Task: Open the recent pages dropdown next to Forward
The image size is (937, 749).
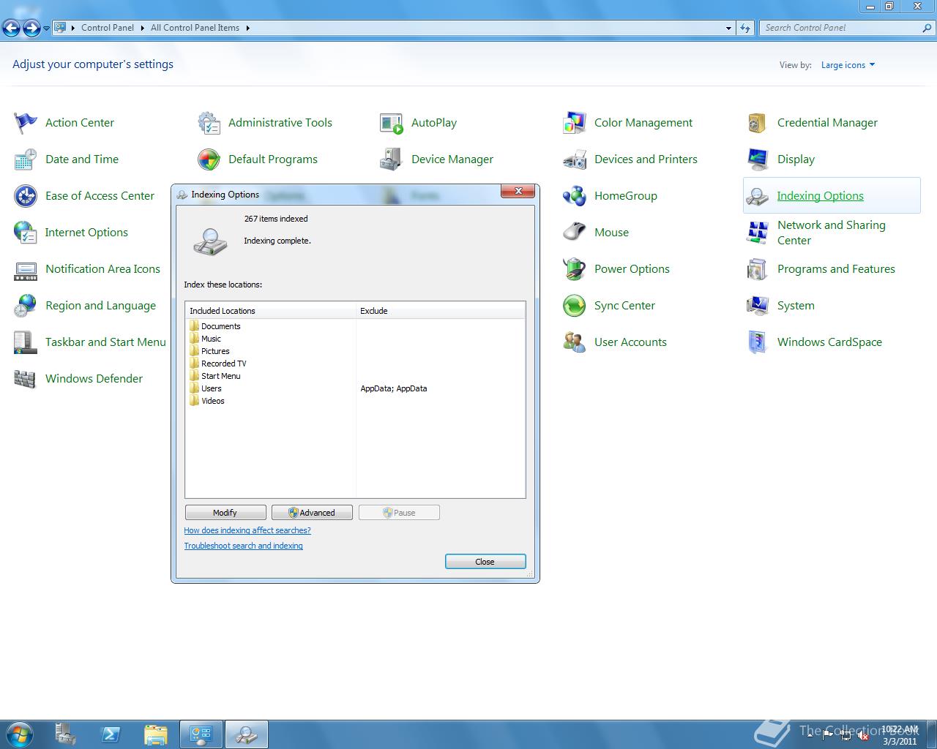Action: coord(46,29)
